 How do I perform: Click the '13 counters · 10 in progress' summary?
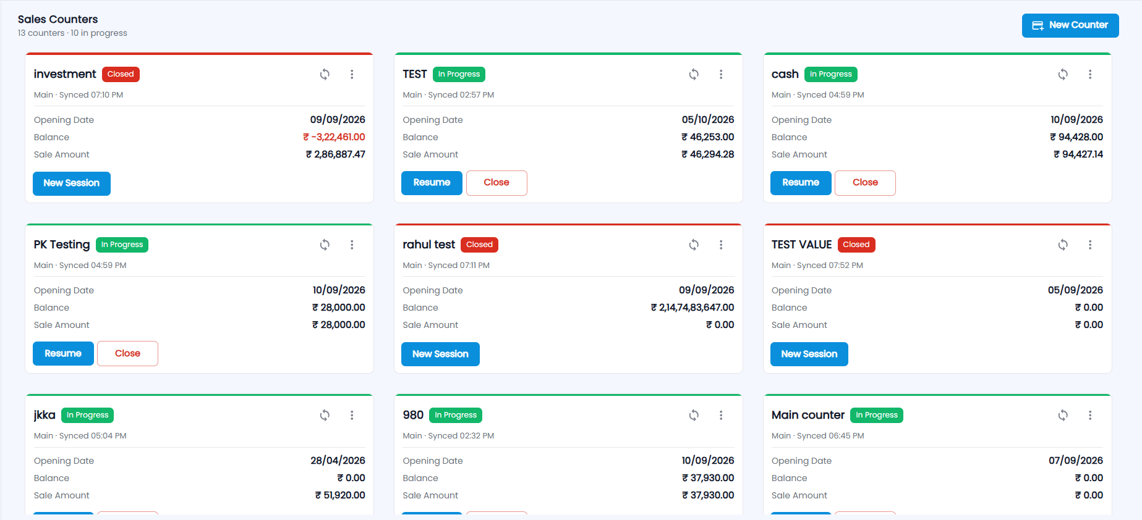tap(72, 33)
